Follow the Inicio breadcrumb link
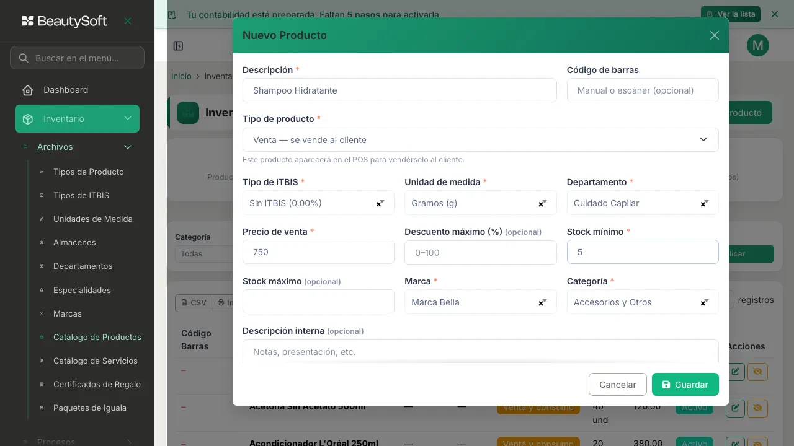The width and height of the screenshot is (794, 446). (x=181, y=76)
